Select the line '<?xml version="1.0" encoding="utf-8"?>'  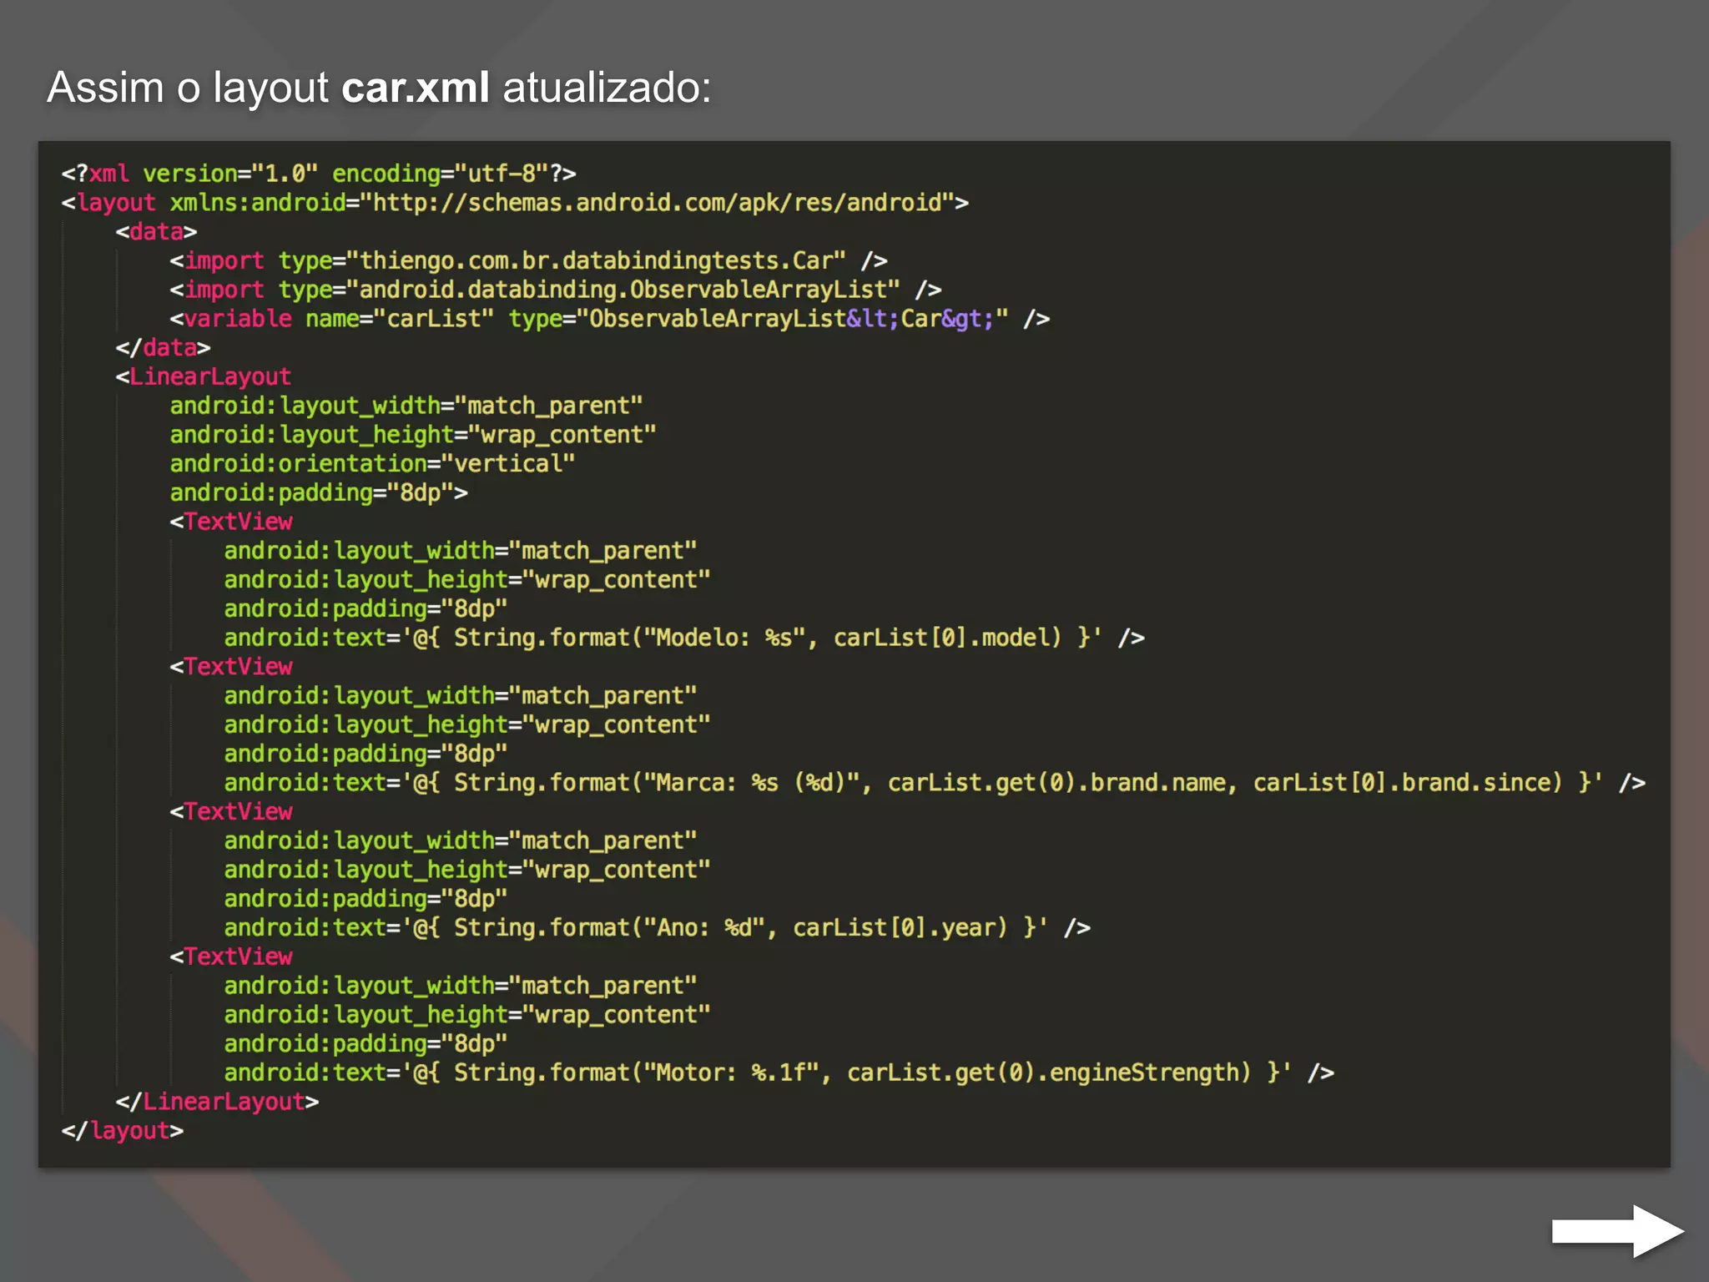[x=319, y=174]
